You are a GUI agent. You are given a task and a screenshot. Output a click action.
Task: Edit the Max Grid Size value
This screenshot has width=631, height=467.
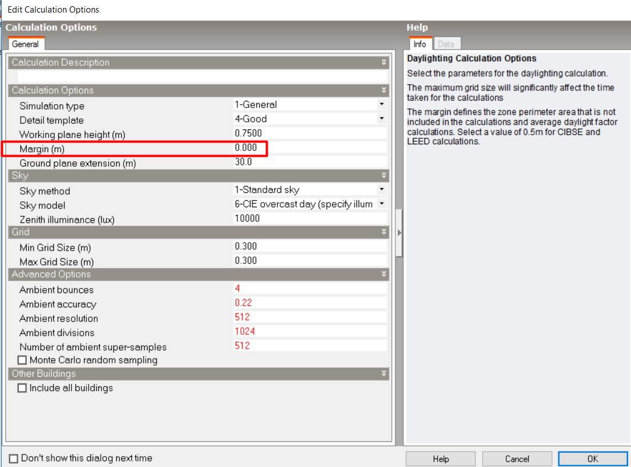point(310,260)
